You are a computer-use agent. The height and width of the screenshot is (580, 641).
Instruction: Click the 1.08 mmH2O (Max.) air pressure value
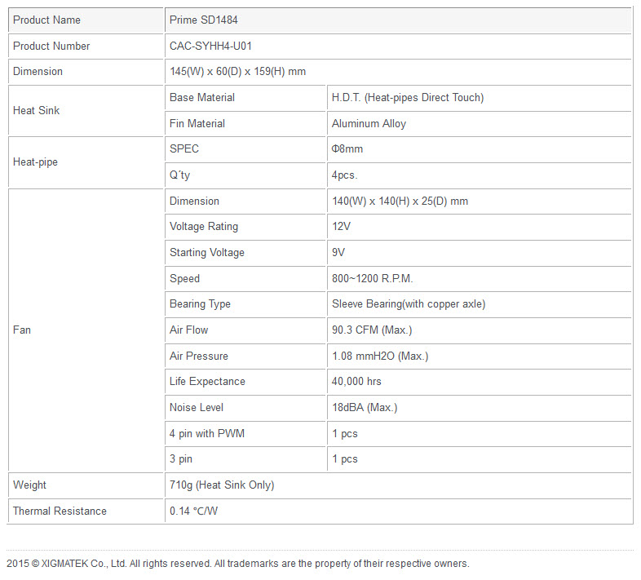pyautogui.click(x=379, y=356)
